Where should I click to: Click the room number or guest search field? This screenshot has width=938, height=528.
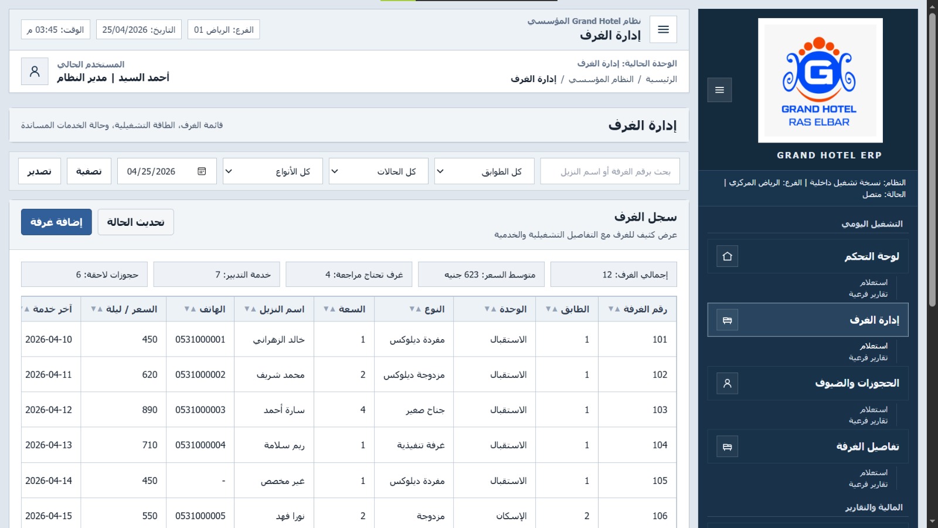coord(610,171)
